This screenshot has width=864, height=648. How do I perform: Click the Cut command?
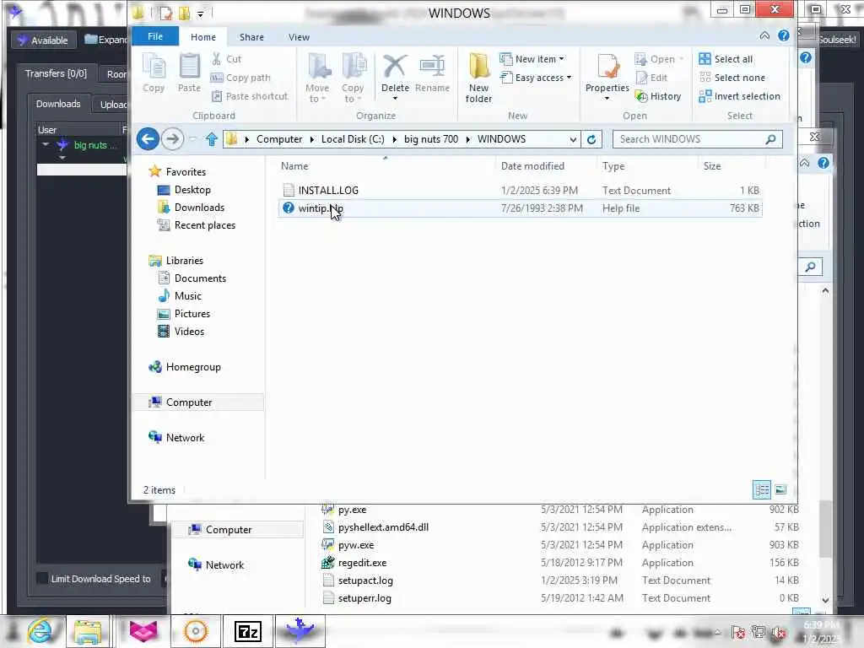tap(226, 59)
